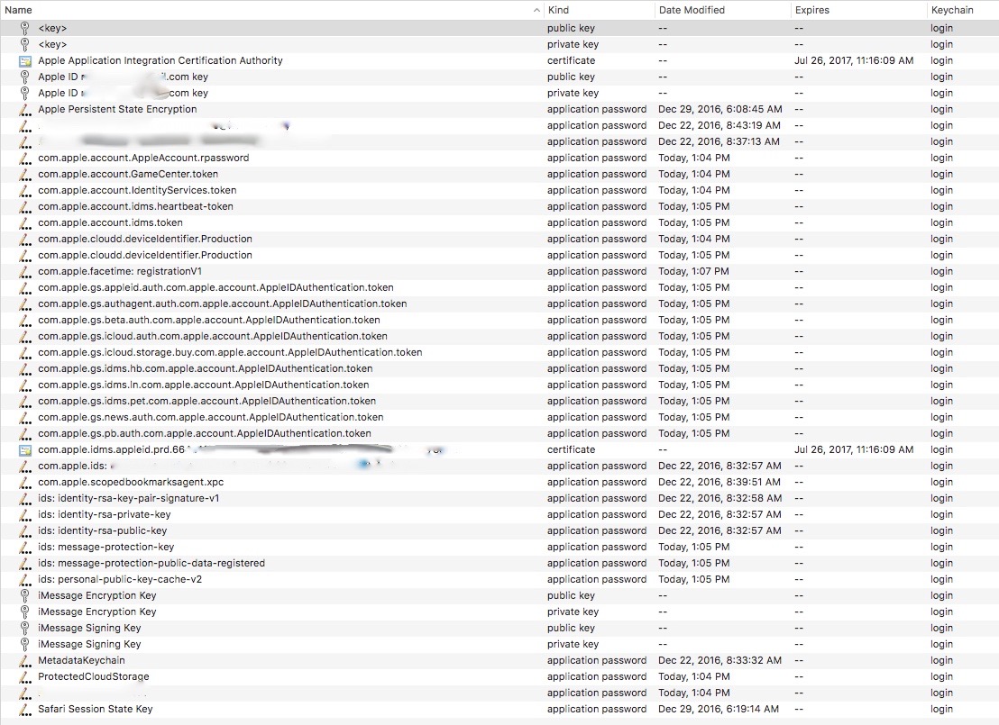Select com.apple.cloudd.deviceIdentifier.Production modified at 1:05 PM
This screenshot has width=999, height=725.
pyautogui.click(x=499, y=255)
